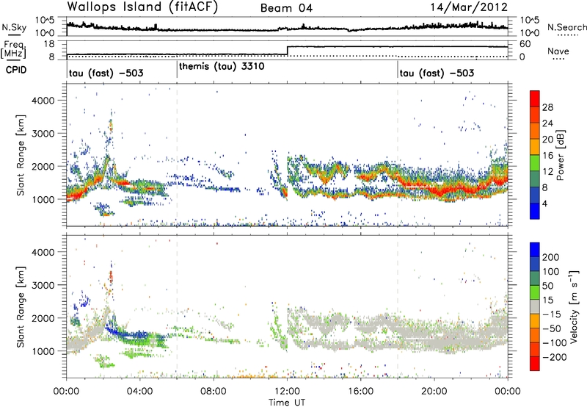The height and width of the screenshot is (407, 587).
Task: Click '3000' range tick in power panel
Action: coord(43,134)
